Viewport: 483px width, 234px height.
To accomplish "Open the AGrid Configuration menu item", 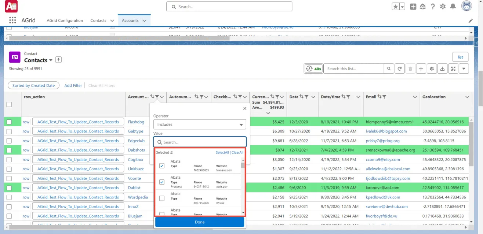I will coord(65,21).
